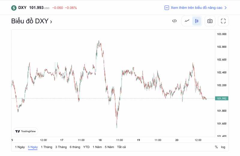The height and width of the screenshot is (156, 240).
Task: Toggle log scale on price axis
Action: (223, 147)
